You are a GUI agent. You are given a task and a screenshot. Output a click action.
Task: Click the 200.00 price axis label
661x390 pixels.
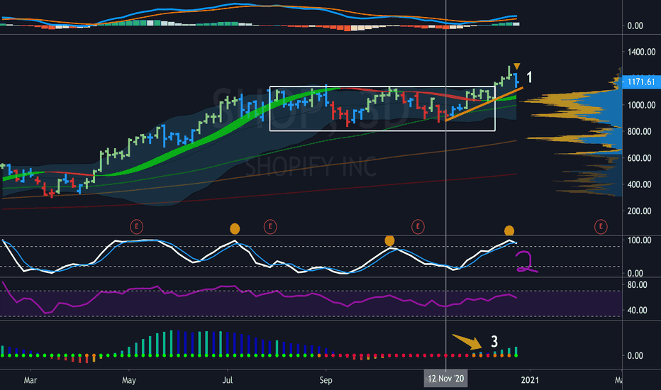click(x=639, y=211)
